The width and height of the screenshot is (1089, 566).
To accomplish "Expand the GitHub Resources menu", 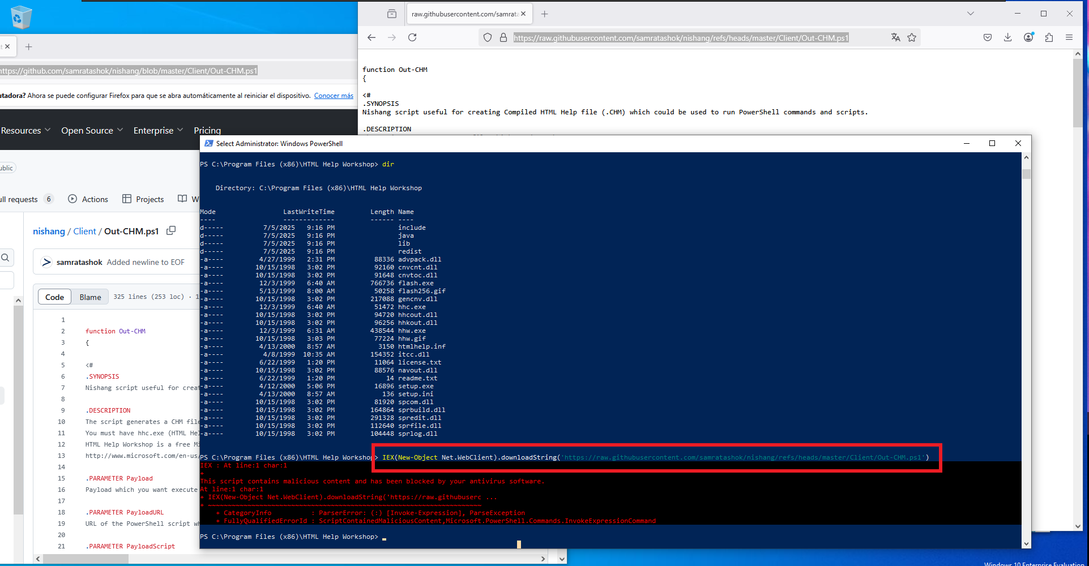I will (x=25, y=130).
